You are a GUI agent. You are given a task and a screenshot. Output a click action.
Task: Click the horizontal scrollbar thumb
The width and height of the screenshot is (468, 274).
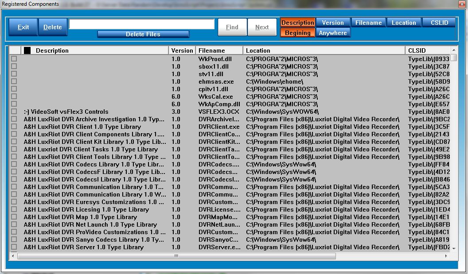click(176, 256)
